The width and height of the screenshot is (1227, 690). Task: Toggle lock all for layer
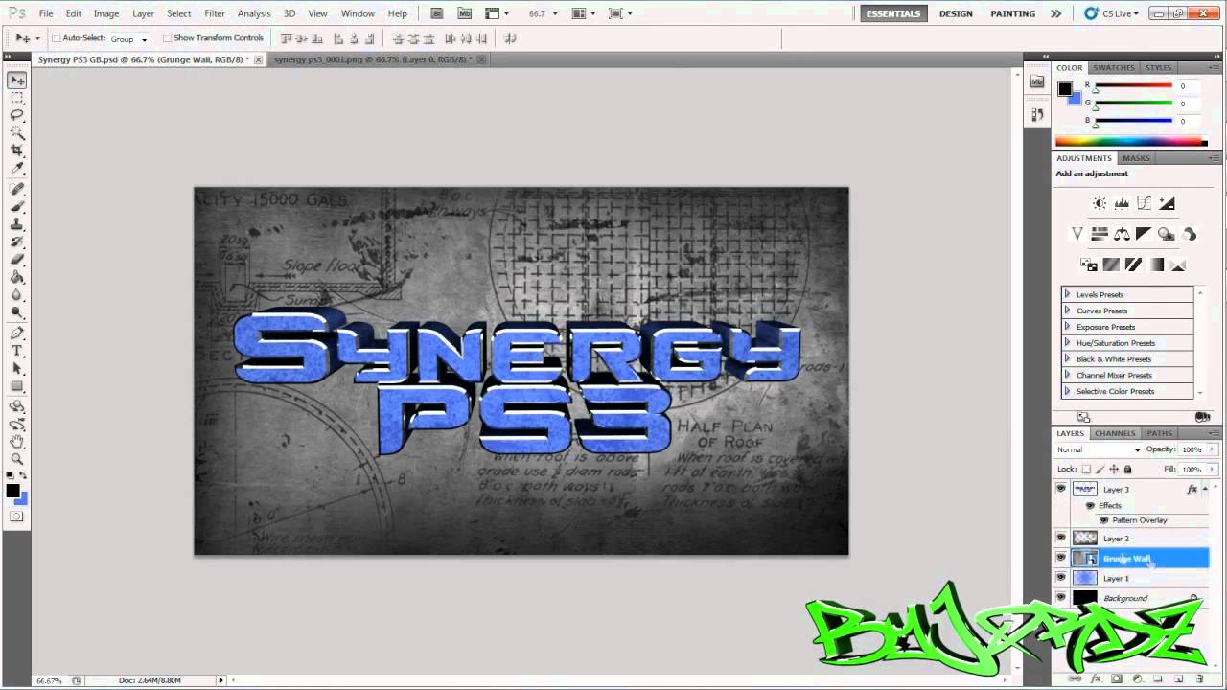pyautogui.click(x=1127, y=470)
